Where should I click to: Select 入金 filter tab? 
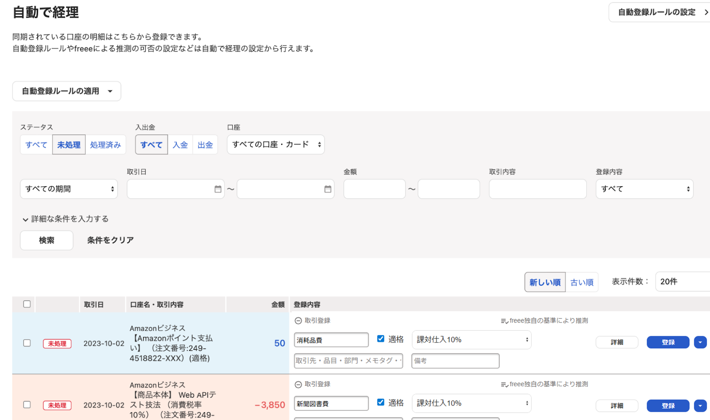point(180,145)
